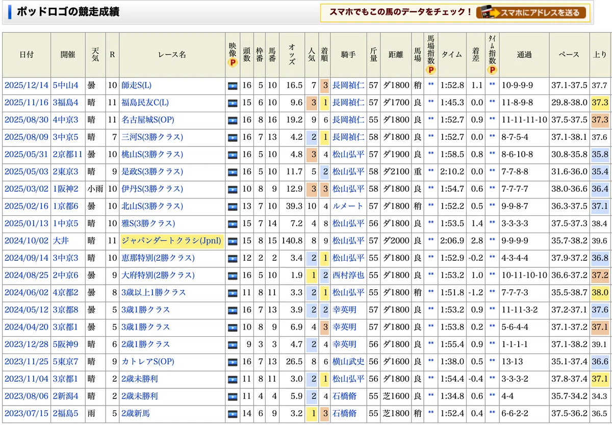612x425 pixels.
Task: Play video for 2024/04/20 race
Action: point(233,328)
